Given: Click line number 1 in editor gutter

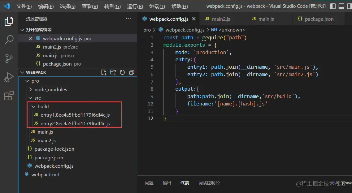Looking at the screenshot, I should tap(152, 38).
